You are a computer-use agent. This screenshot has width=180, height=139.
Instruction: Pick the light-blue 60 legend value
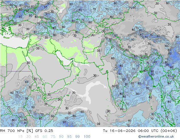[x=45, y=137]
